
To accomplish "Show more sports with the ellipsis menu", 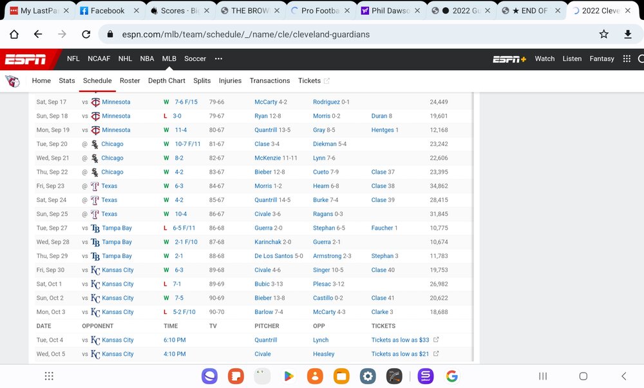I will pos(218,59).
